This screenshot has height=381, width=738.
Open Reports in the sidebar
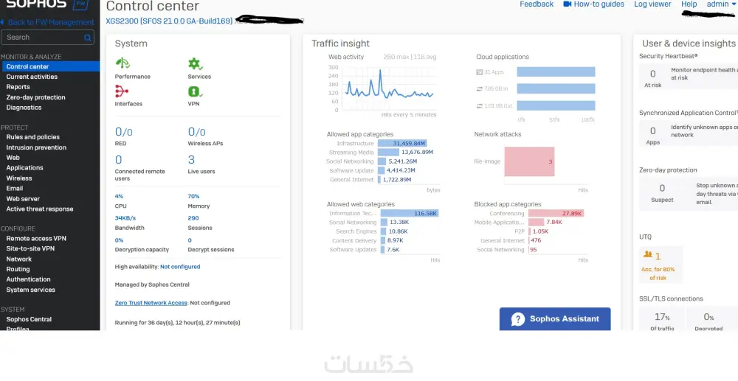(x=18, y=87)
